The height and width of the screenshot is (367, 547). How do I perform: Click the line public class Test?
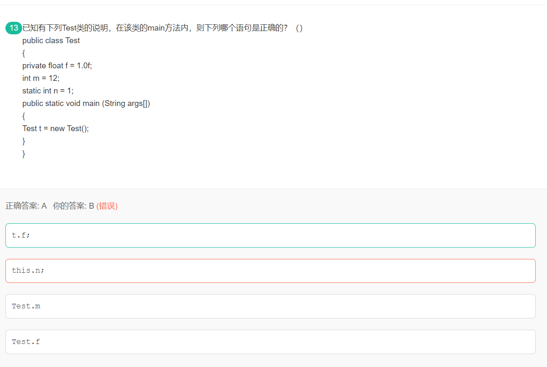pyautogui.click(x=51, y=41)
